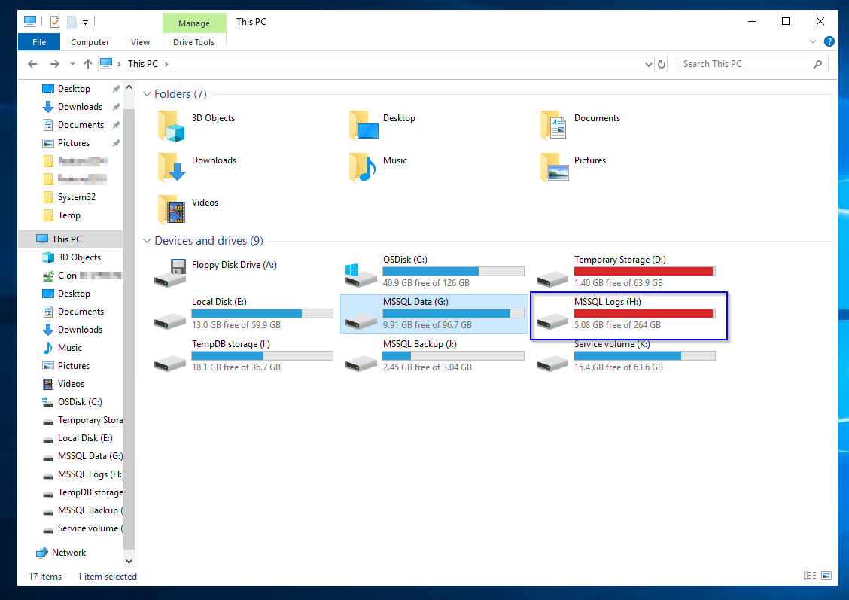Open the Drive Tools Manage tab

[194, 23]
